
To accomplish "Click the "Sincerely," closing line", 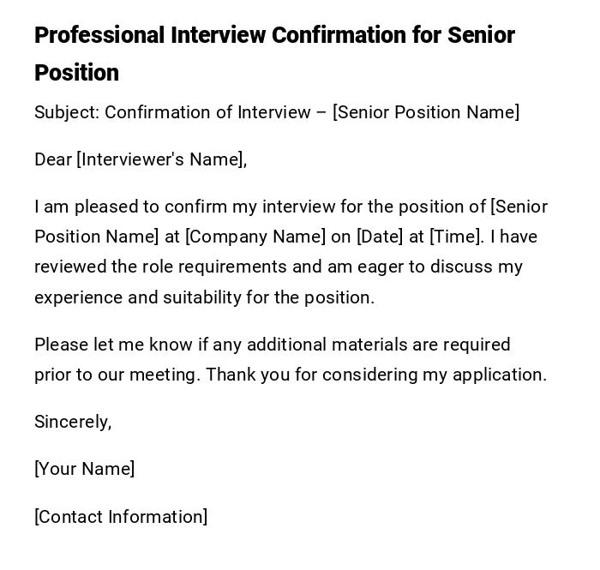I will tap(73, 422).
